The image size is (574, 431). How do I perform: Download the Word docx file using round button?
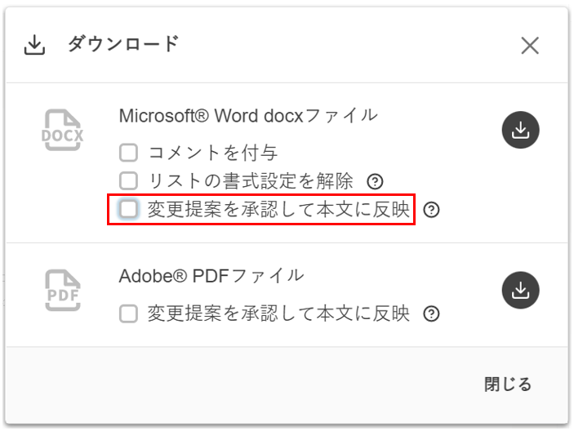point(521,129)
